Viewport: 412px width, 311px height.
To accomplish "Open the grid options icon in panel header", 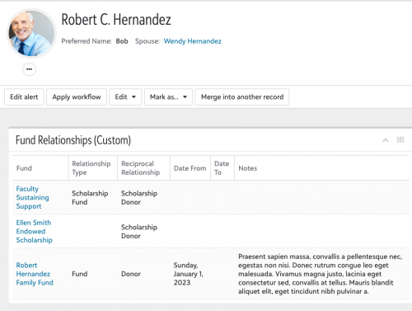I will click(x=400, y=139).
